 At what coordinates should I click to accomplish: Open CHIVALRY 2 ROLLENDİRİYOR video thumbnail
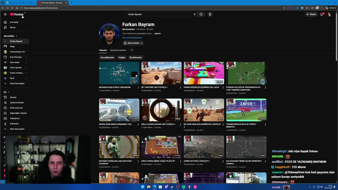[x=204, y=110]
